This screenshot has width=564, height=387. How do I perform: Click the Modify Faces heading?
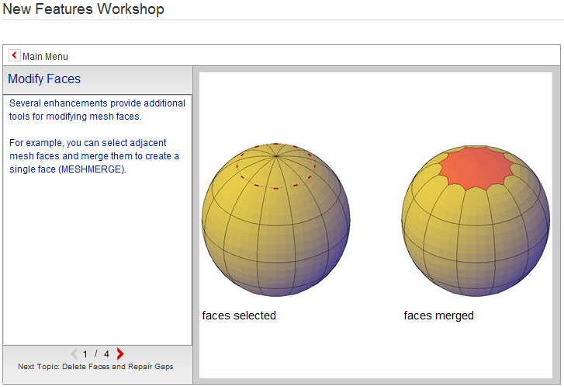44,79
